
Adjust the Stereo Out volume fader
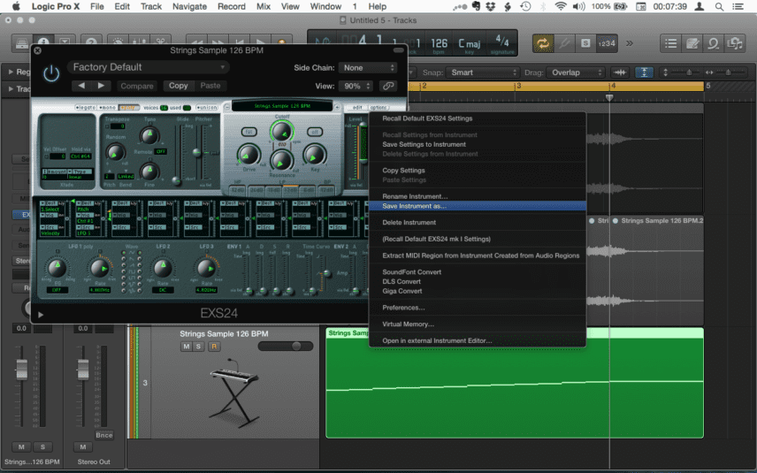click(x=83, y=370)
